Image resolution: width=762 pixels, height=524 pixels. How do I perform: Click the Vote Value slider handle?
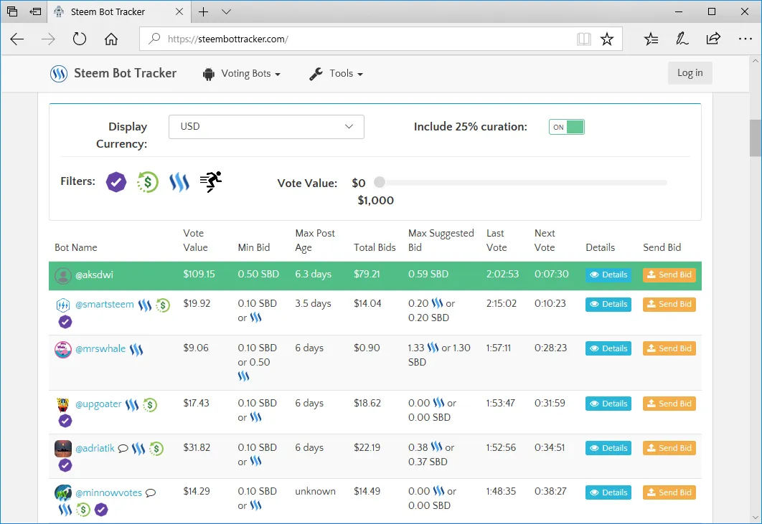pyautogui.click(x=380, y=182)
